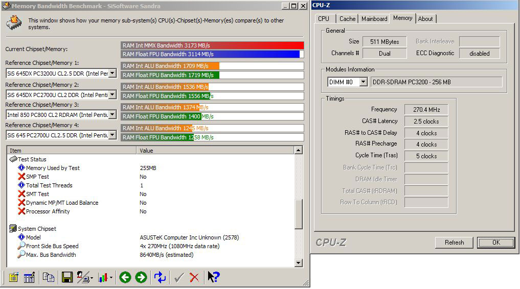Click red X icon beside Dynamic MP/MT Load Balance
Viewport: 520px width, 289px height.
coord(21,202)
